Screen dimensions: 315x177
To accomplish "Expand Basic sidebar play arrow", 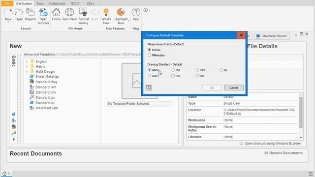I will coord(13,139).
